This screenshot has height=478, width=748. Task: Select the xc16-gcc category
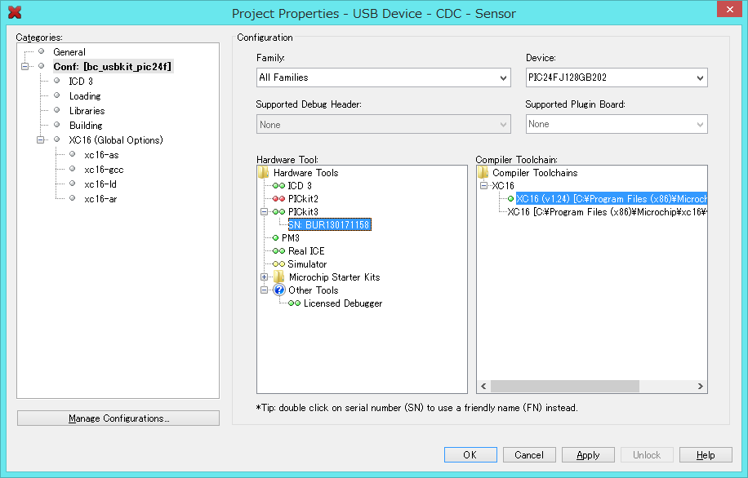[x=104, y=170]
